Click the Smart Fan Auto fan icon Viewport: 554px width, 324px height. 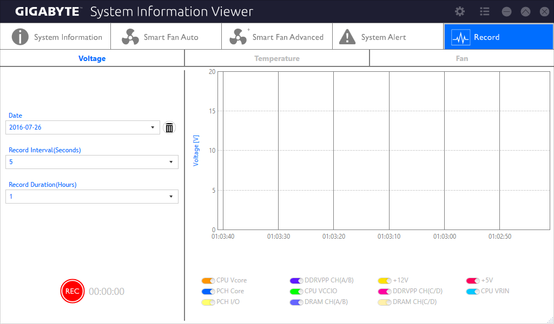[130, 37]
